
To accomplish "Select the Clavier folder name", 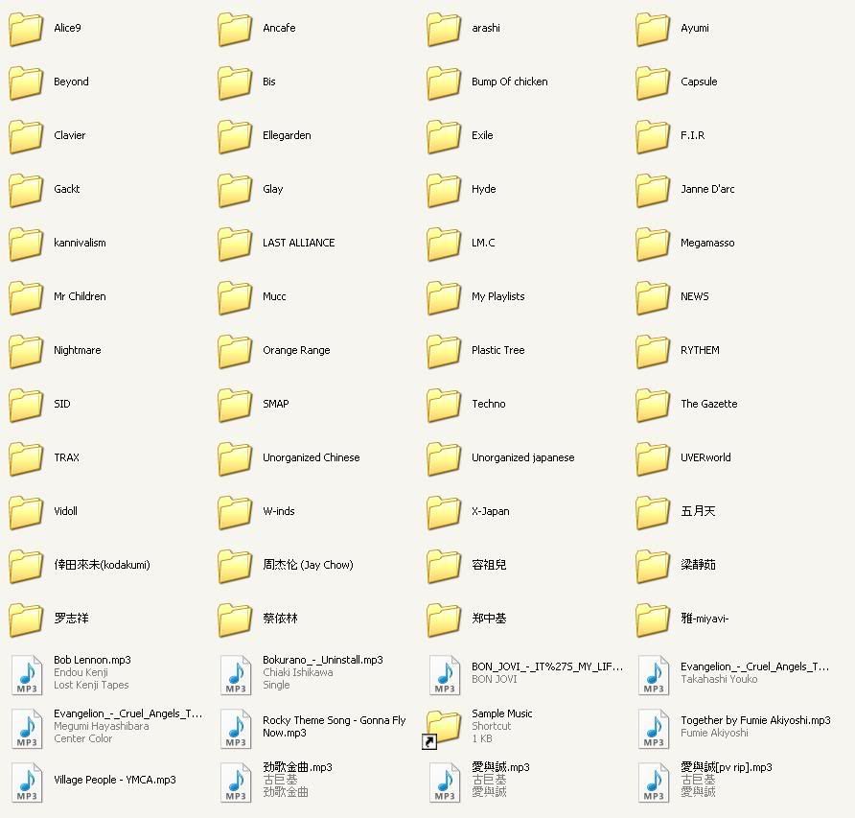I will (x=69, y=135).
